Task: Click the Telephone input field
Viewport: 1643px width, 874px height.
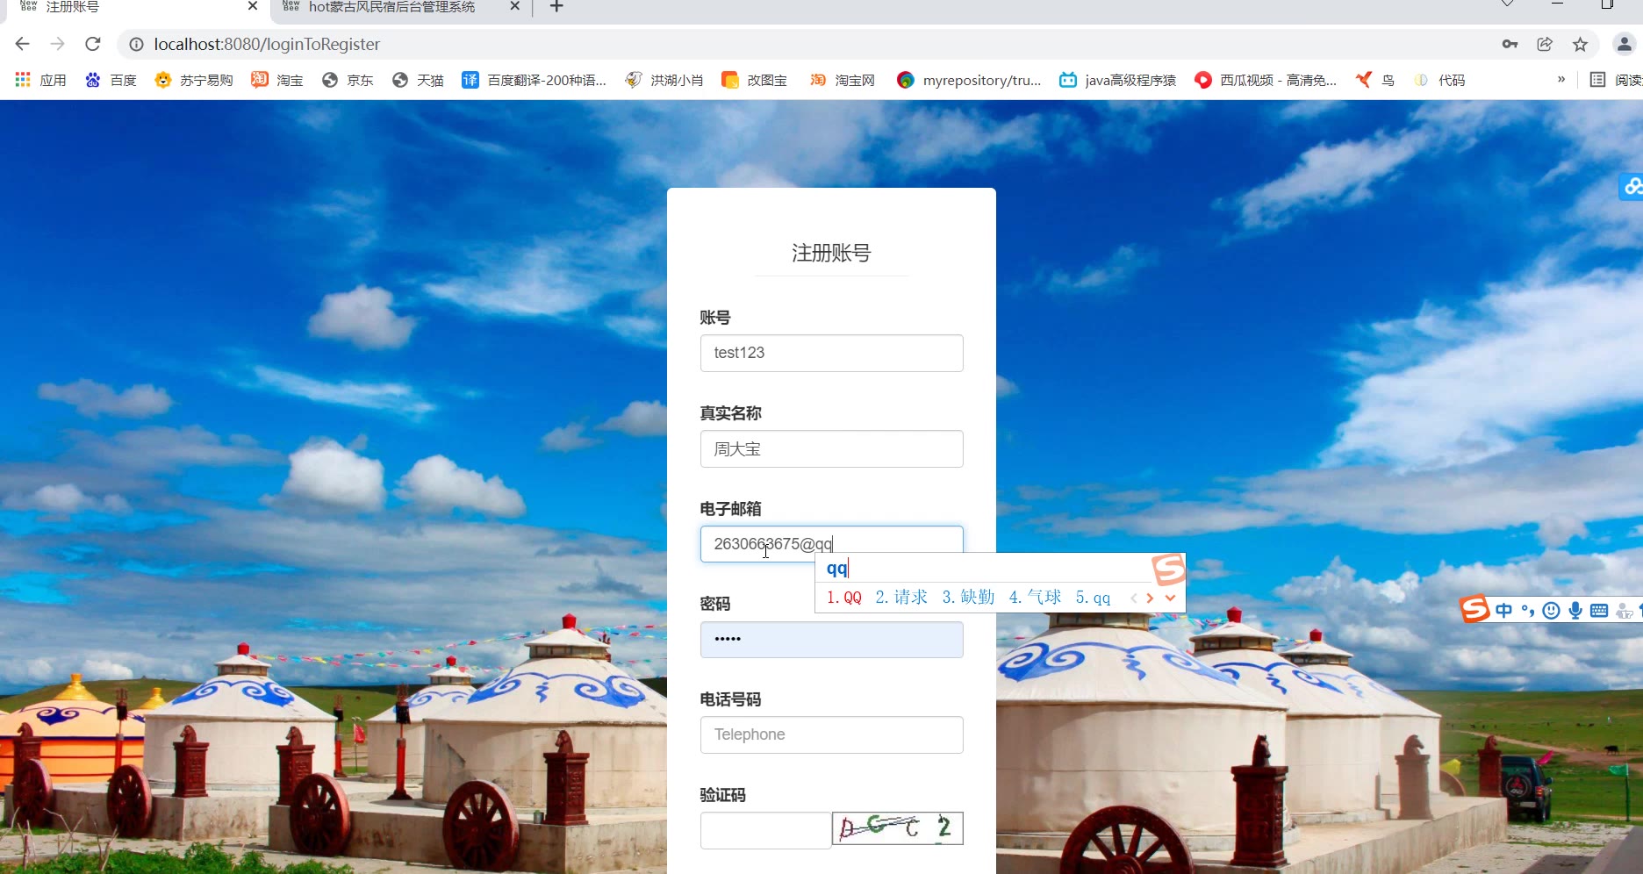Action: pos(832,734)
